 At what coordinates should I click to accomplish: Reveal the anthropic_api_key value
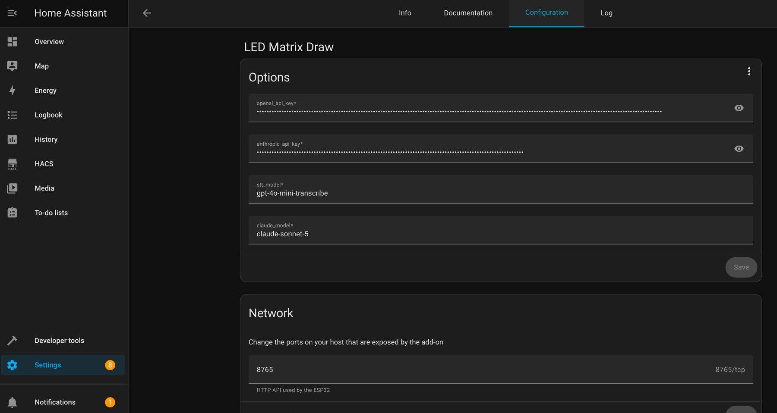point(739,149)
